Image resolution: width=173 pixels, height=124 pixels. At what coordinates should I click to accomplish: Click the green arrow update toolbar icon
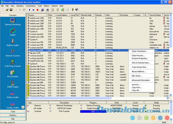coord(63,10)
